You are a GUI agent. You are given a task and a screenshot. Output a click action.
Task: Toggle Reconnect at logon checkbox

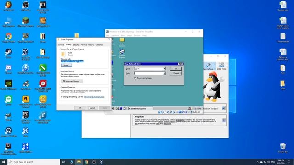135,78
